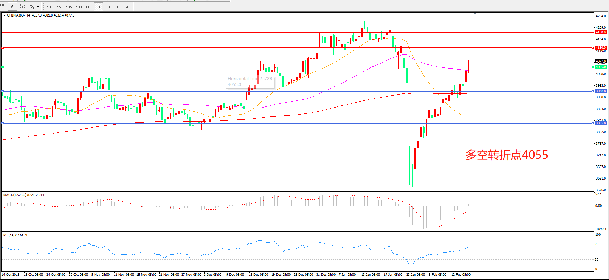
Task: Select the H1 timeframe button
Action: point(88,7)
